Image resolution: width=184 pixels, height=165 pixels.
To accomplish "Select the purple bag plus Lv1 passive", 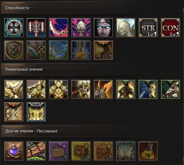I will (59, 151).
